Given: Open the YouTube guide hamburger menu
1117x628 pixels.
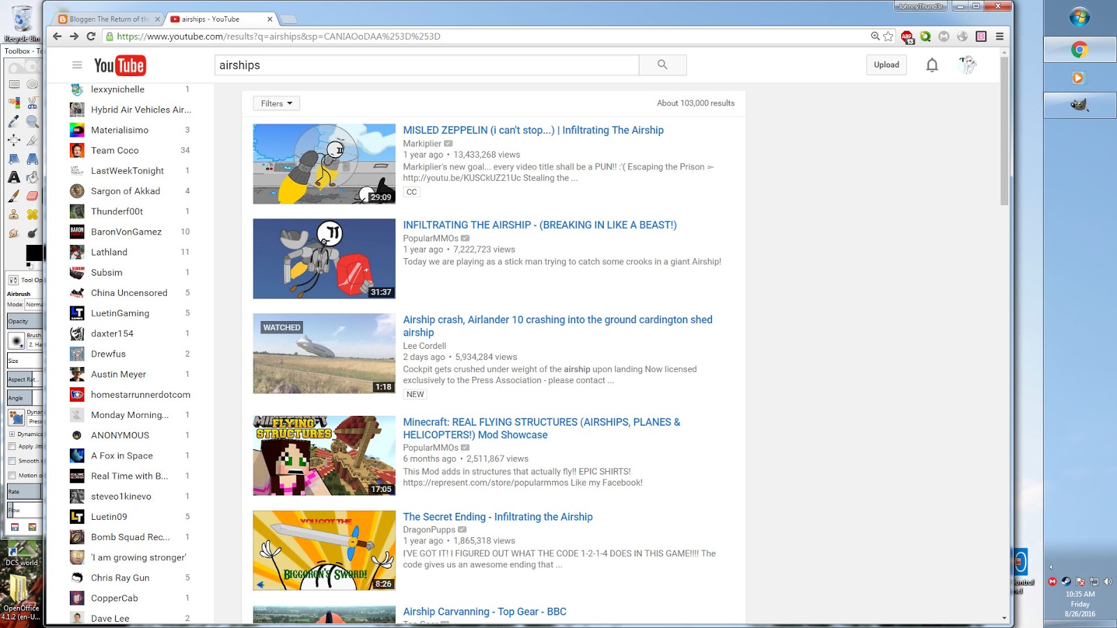Looking at the screenshot, I should (x=77, y=65).
